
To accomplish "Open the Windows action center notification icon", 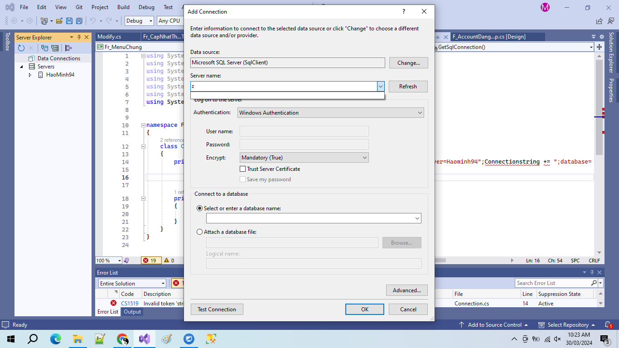I will click(604, 339).
